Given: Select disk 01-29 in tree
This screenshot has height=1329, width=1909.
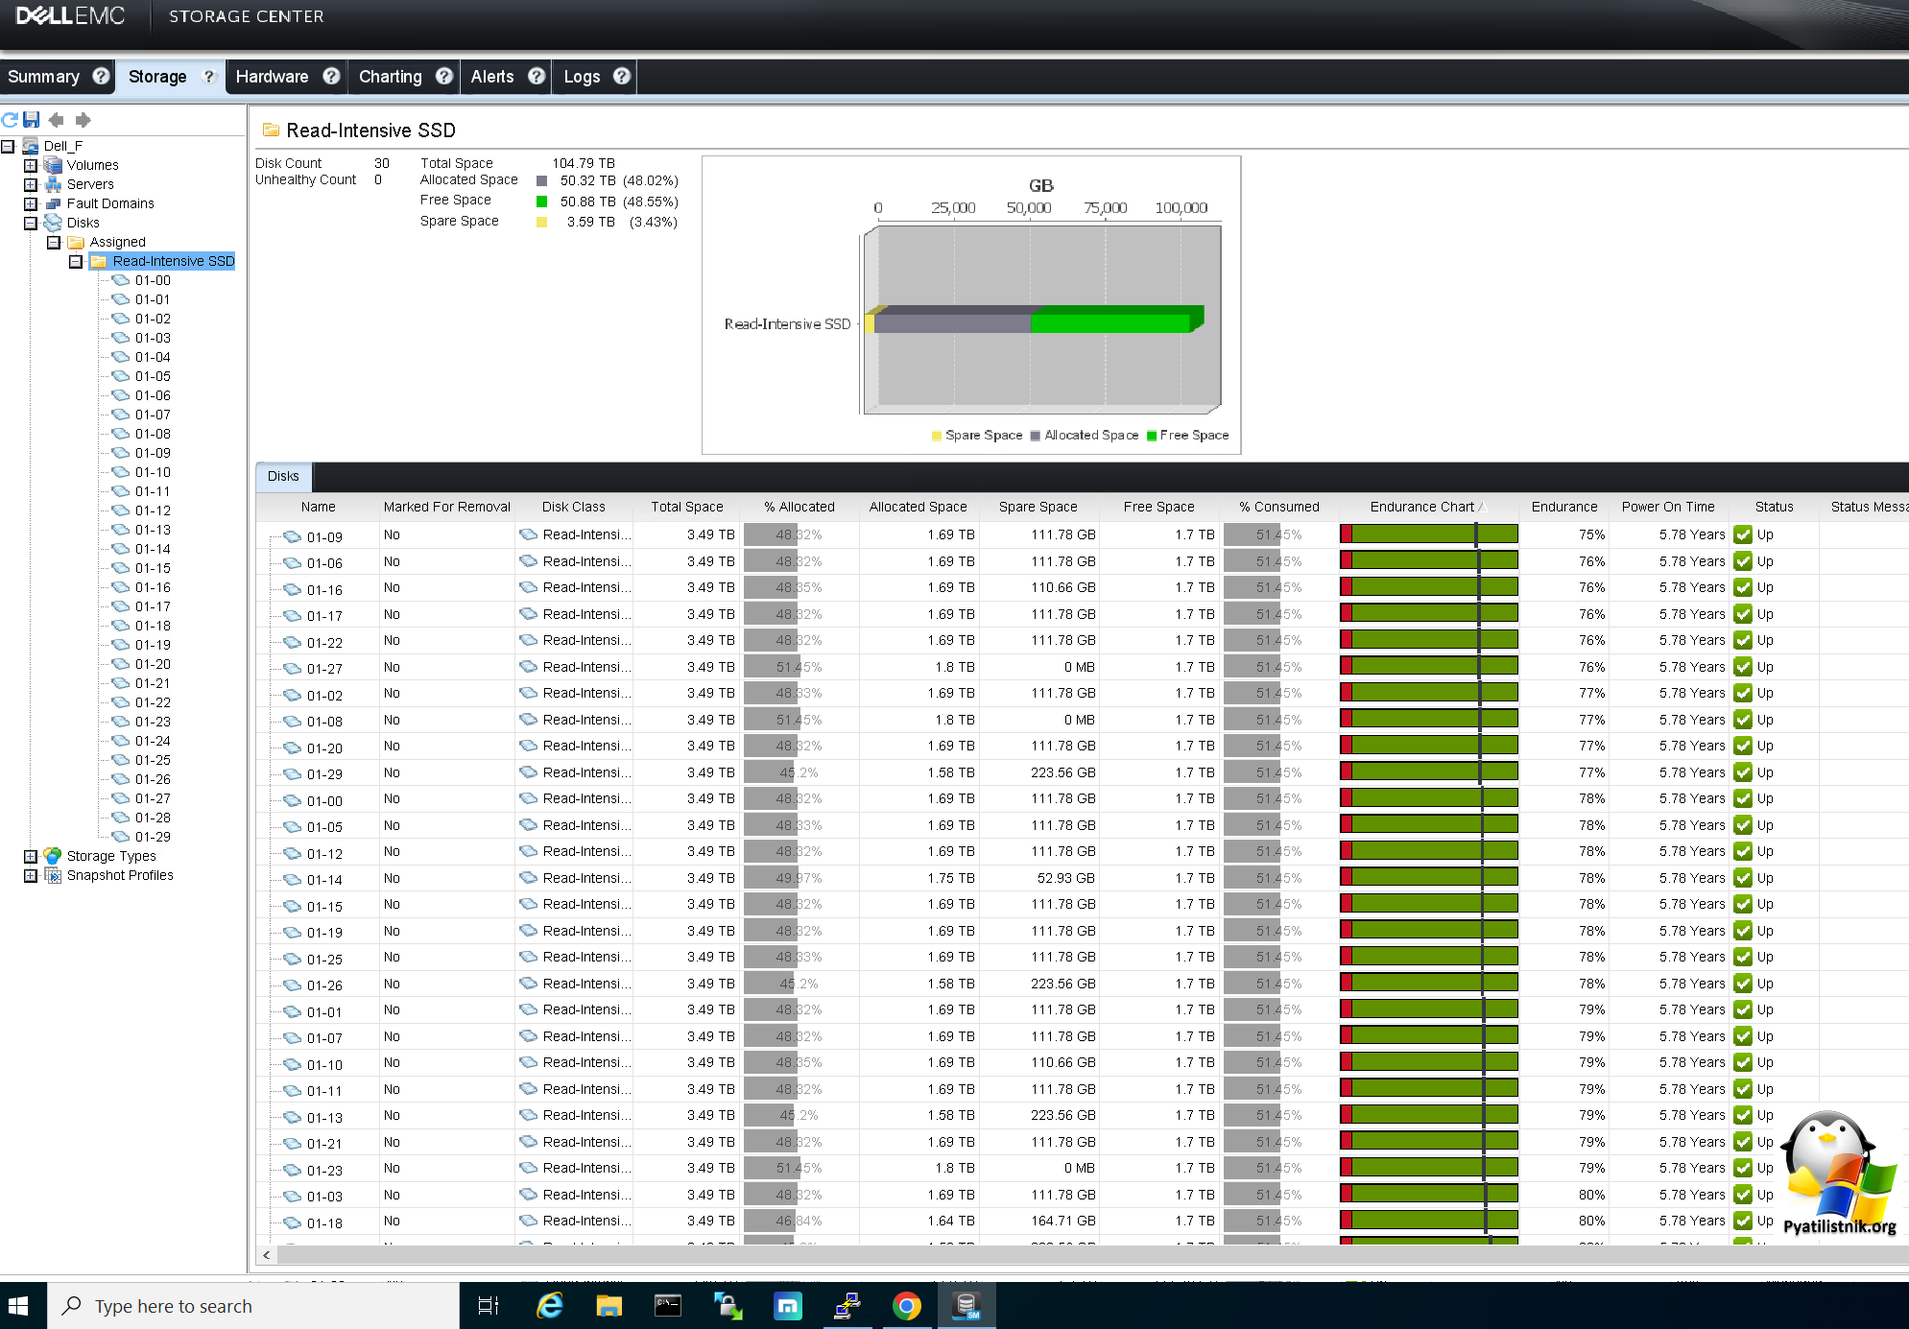Looking at the screenshot, I should click(x=153, y=837).
